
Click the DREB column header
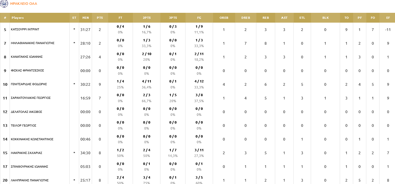(x=246, y=18)
